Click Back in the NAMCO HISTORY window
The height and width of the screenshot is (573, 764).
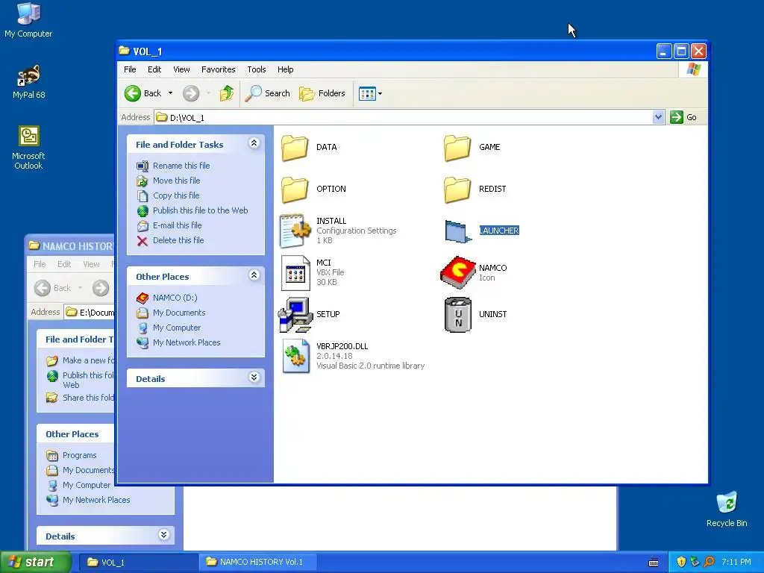[53, 288]
